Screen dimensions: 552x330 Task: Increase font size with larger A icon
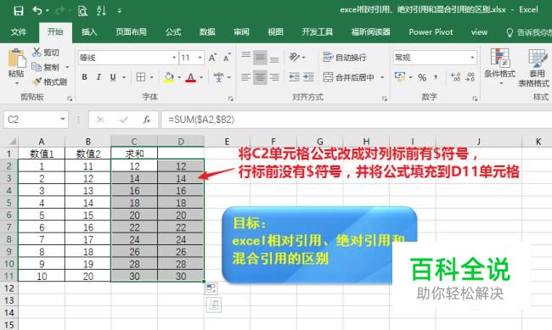click(x=212, y=58)
